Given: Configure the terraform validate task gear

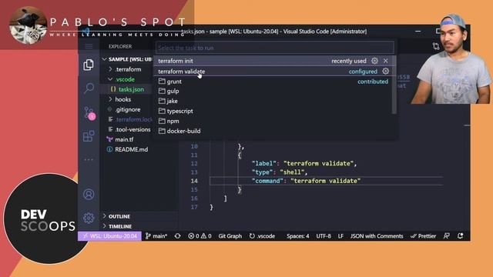Looking at the screenshot, I should point(385,72).
